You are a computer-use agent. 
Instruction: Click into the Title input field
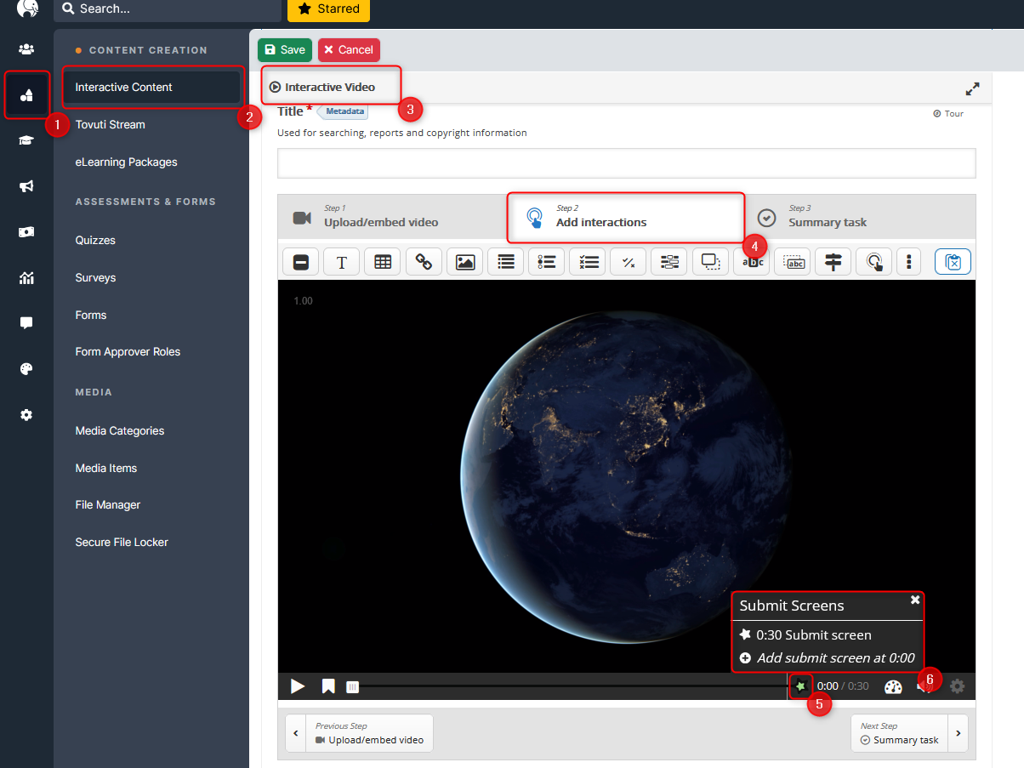coord(626,163)
